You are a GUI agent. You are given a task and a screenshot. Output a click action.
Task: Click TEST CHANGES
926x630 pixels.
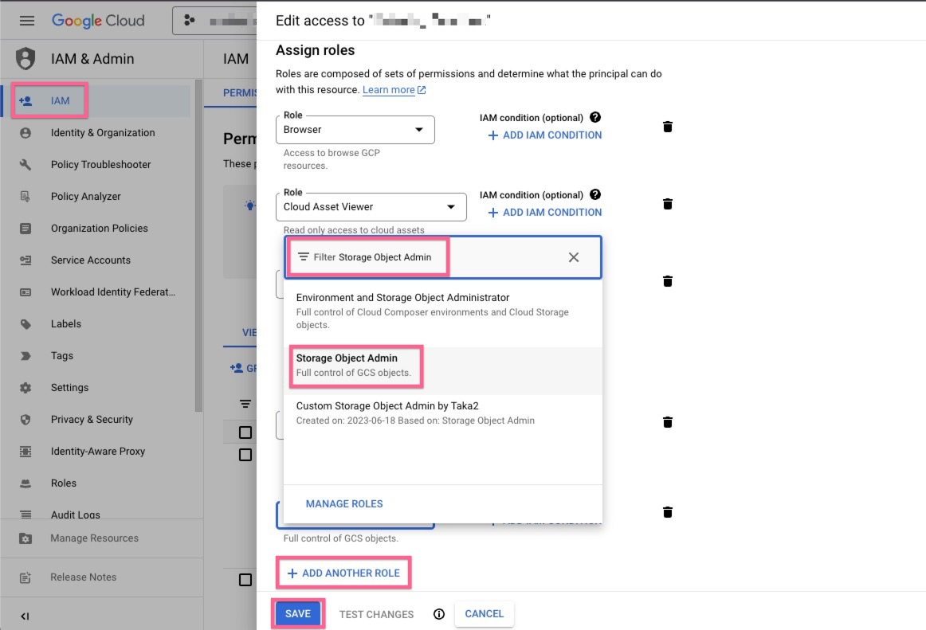(x=376, y=615)
